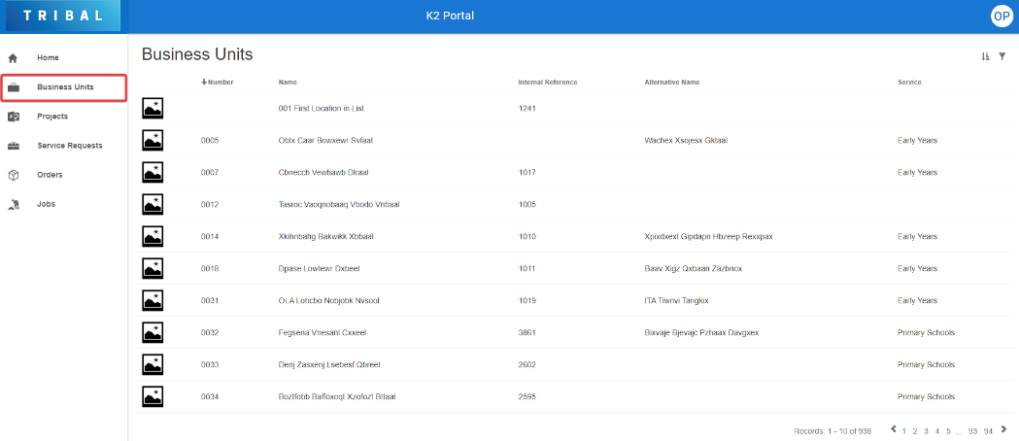Click the Jobs worker icon
The image size is (1019, 441).
point(14,204)
